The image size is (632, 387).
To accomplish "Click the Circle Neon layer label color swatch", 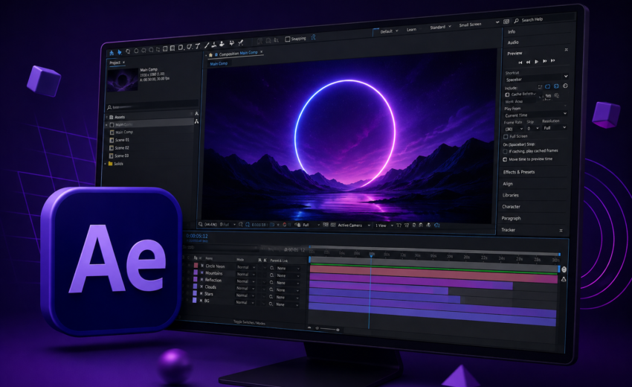I will pos(196,265).
